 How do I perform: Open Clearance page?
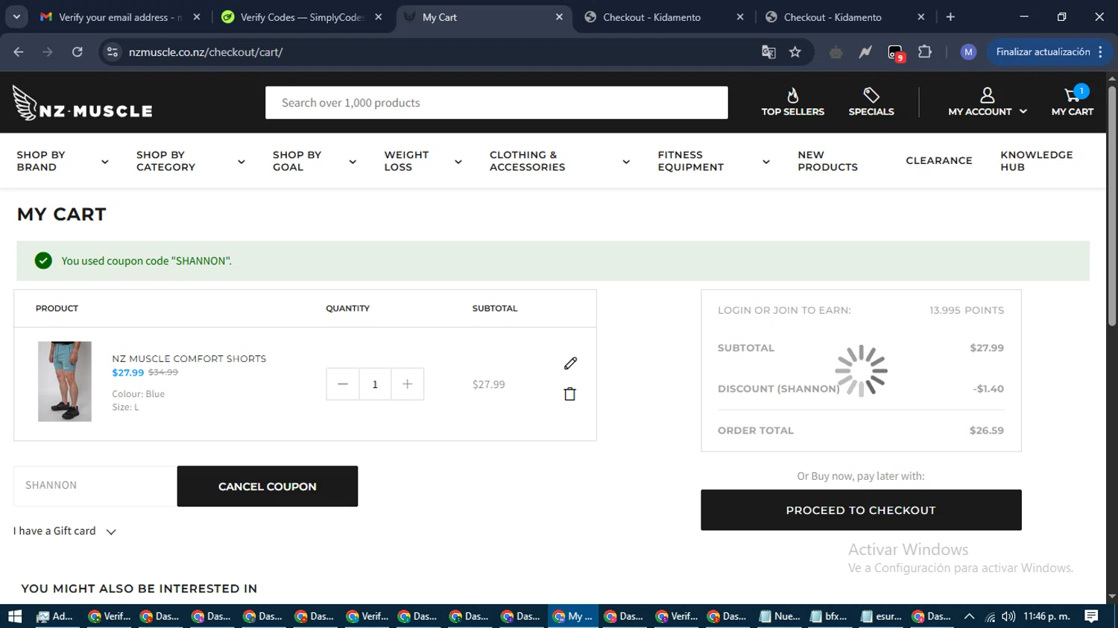click(939, 161)
